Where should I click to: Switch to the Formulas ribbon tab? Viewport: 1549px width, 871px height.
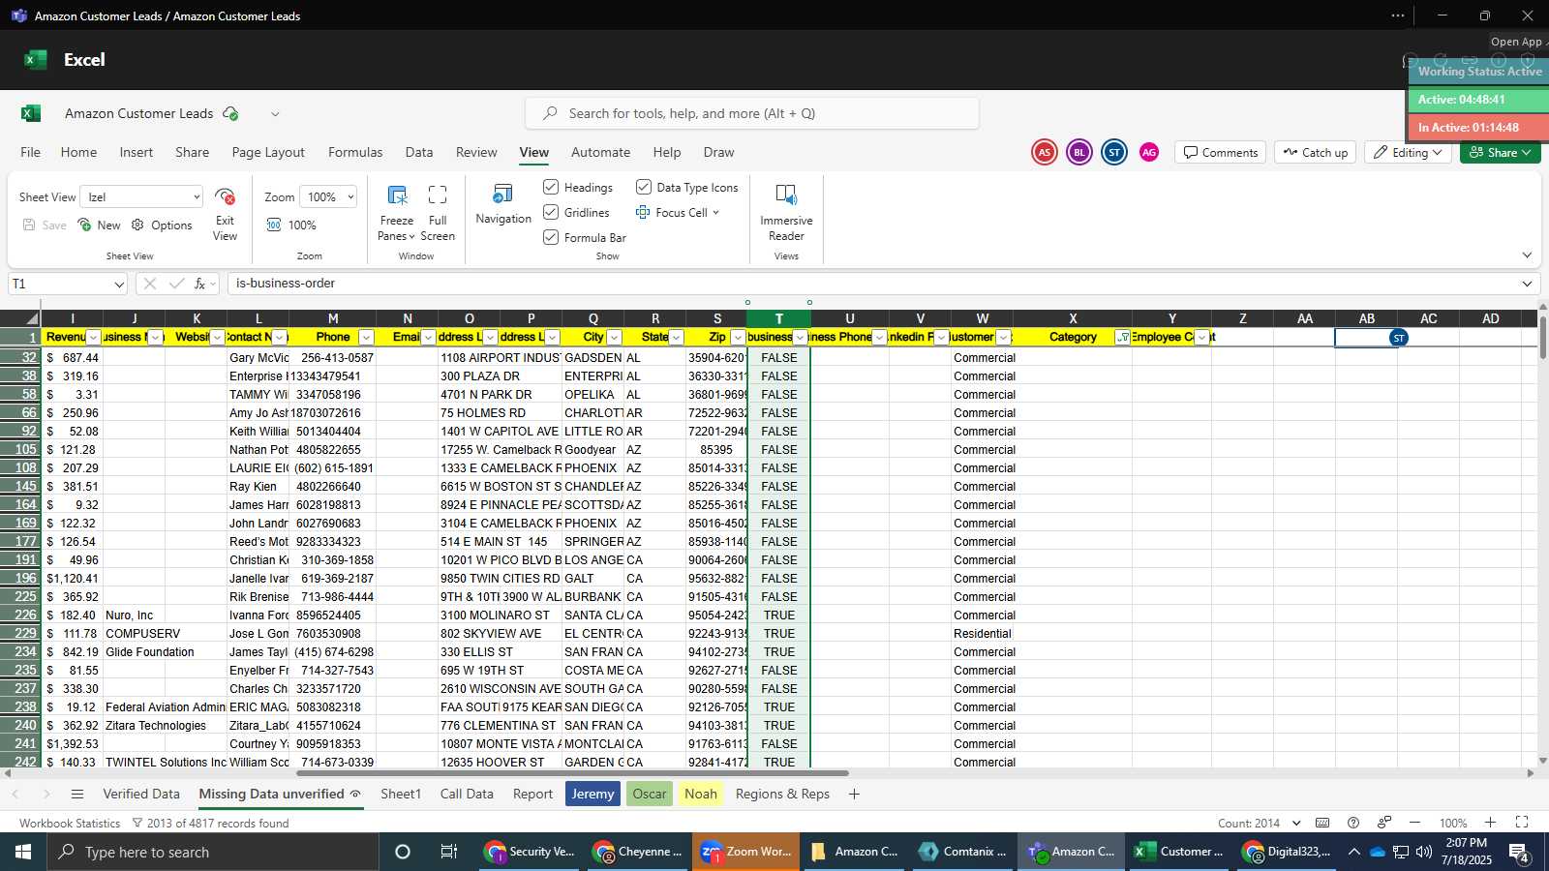pyautogui.click(x=355, y=152)
